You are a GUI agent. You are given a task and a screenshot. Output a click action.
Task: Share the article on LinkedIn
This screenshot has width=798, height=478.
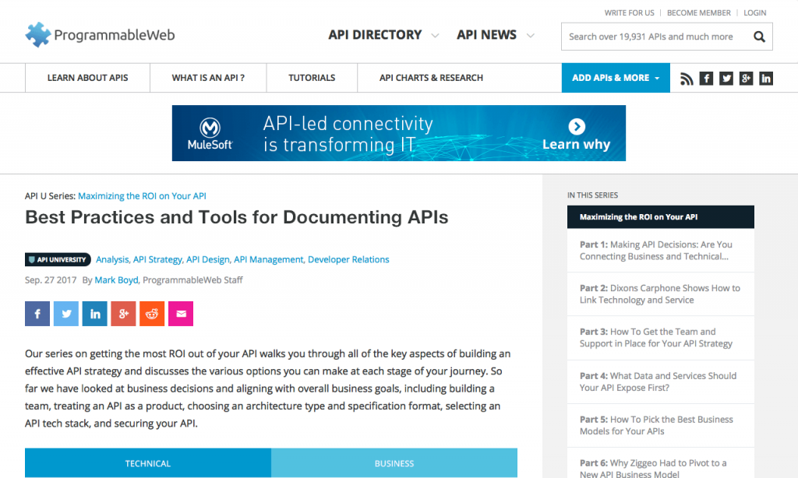tap(94, 313)
